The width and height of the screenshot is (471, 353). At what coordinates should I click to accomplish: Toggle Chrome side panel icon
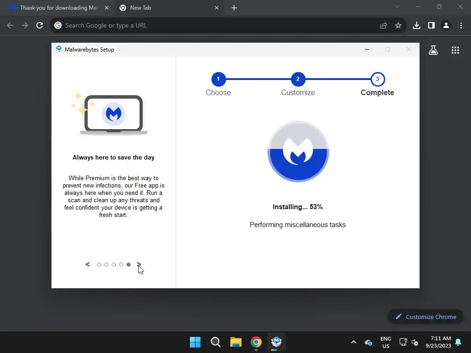[431, 26]
